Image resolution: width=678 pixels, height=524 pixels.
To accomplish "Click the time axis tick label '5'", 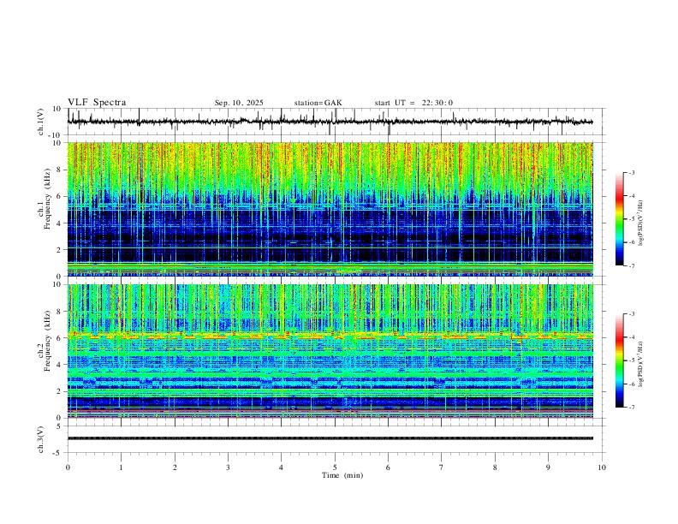I will (x=335, y=467).
